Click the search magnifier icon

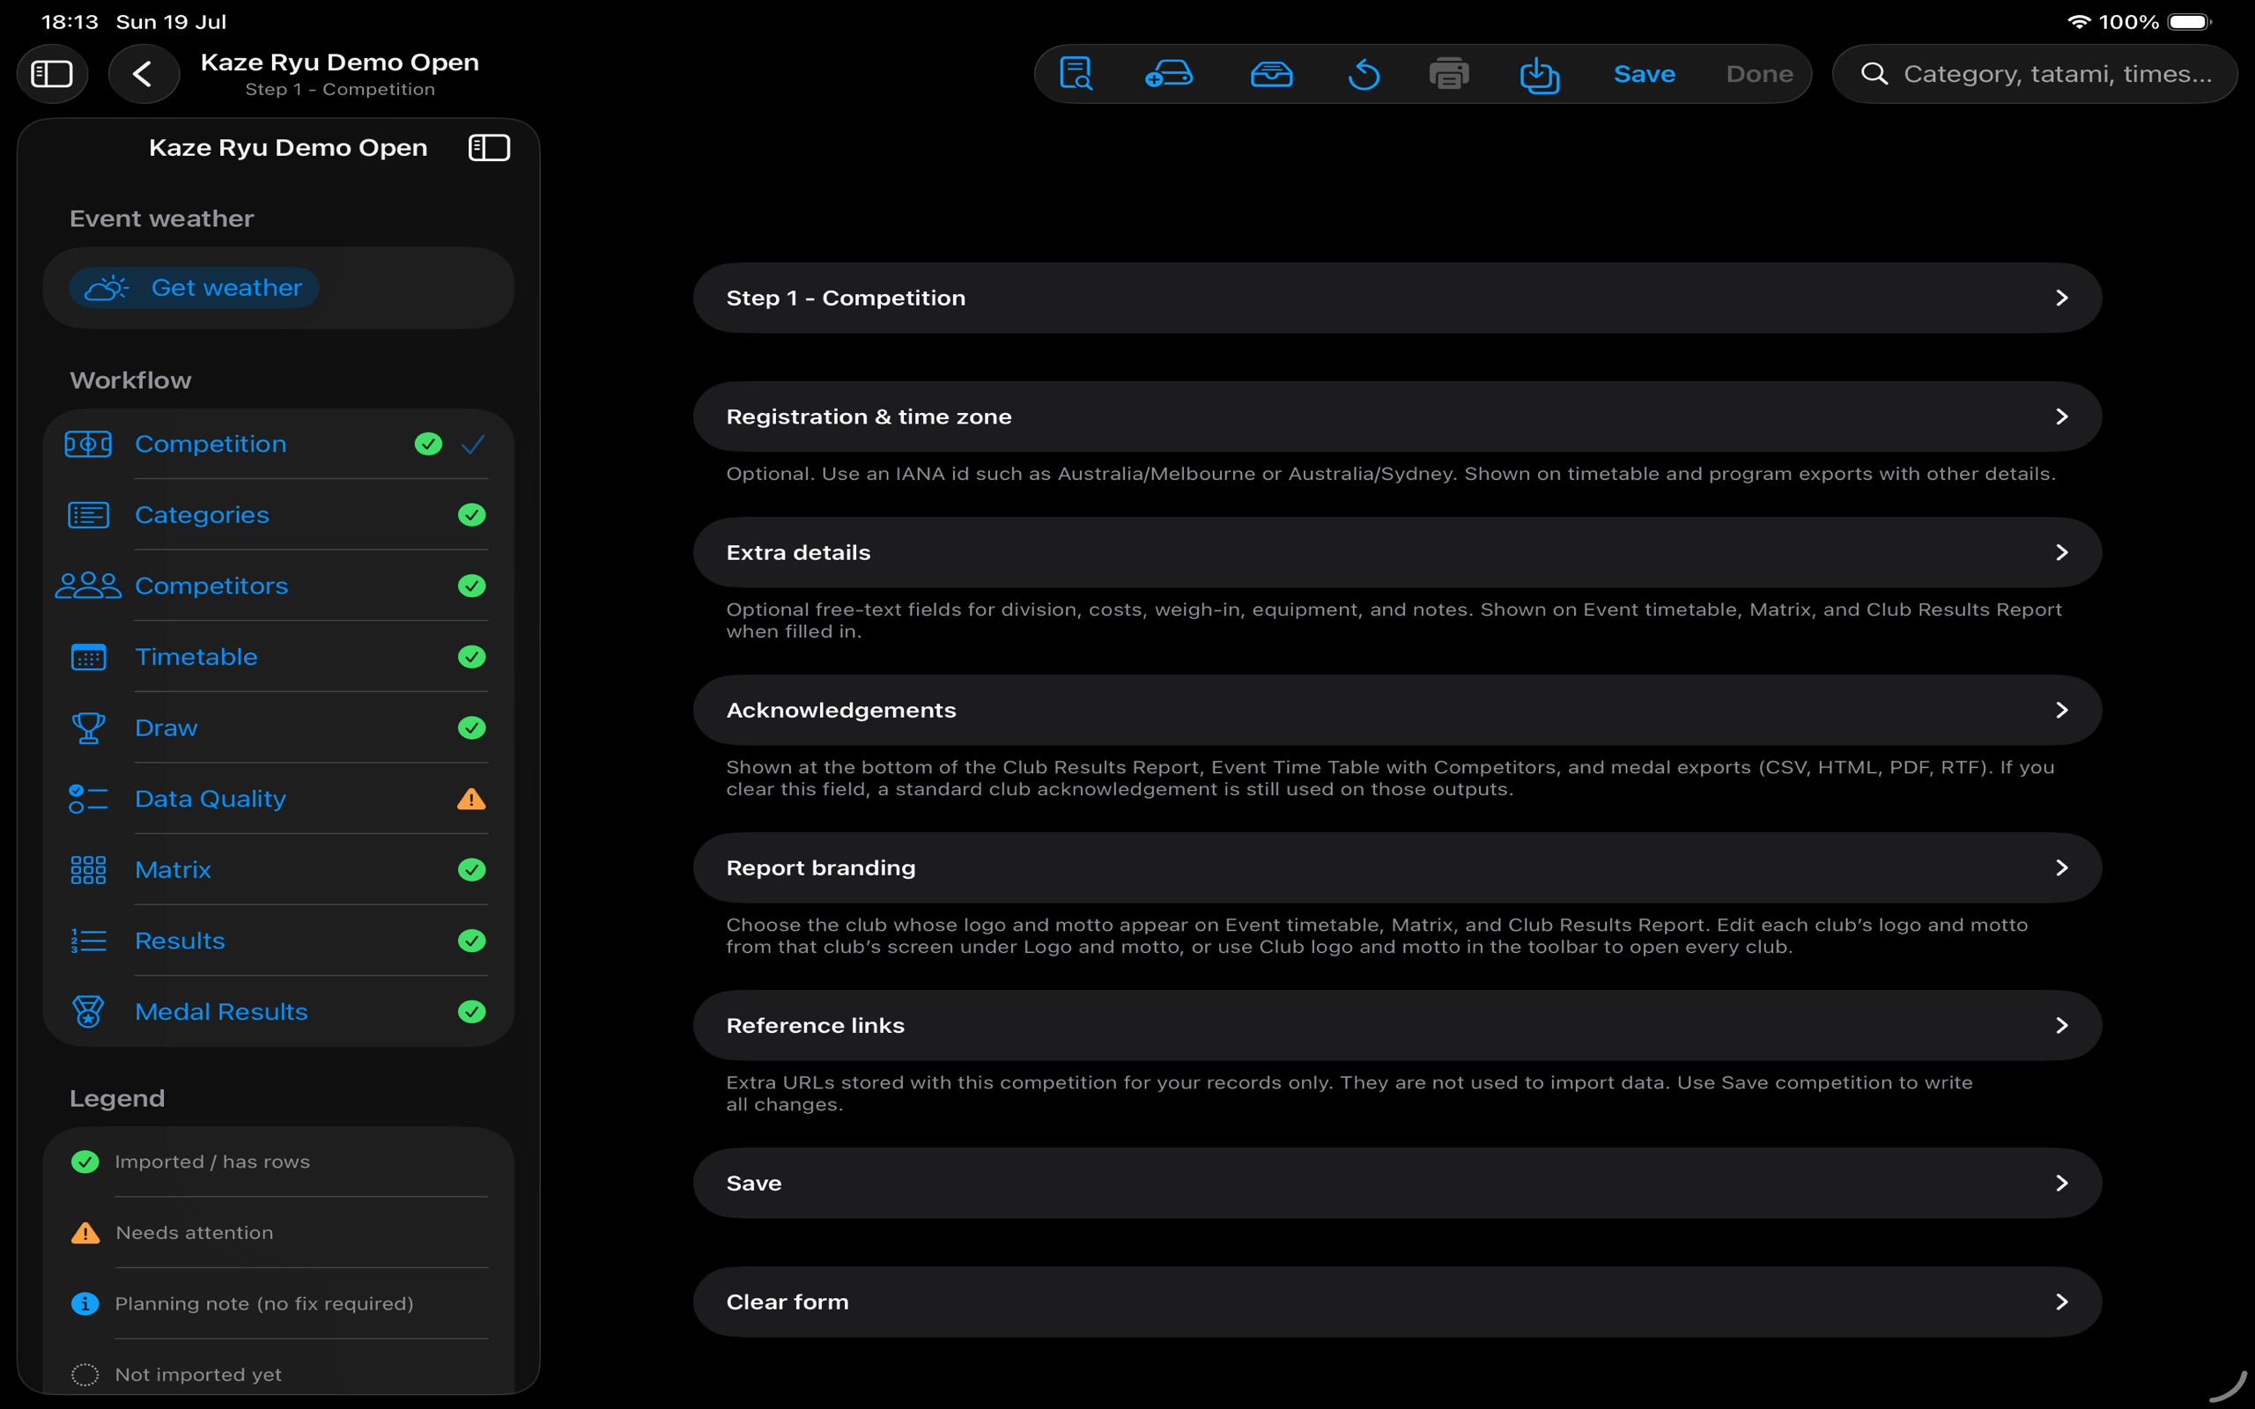click(1874, 74)
